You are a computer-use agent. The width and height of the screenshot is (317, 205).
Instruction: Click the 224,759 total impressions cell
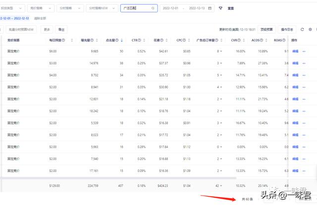[93, 186]
